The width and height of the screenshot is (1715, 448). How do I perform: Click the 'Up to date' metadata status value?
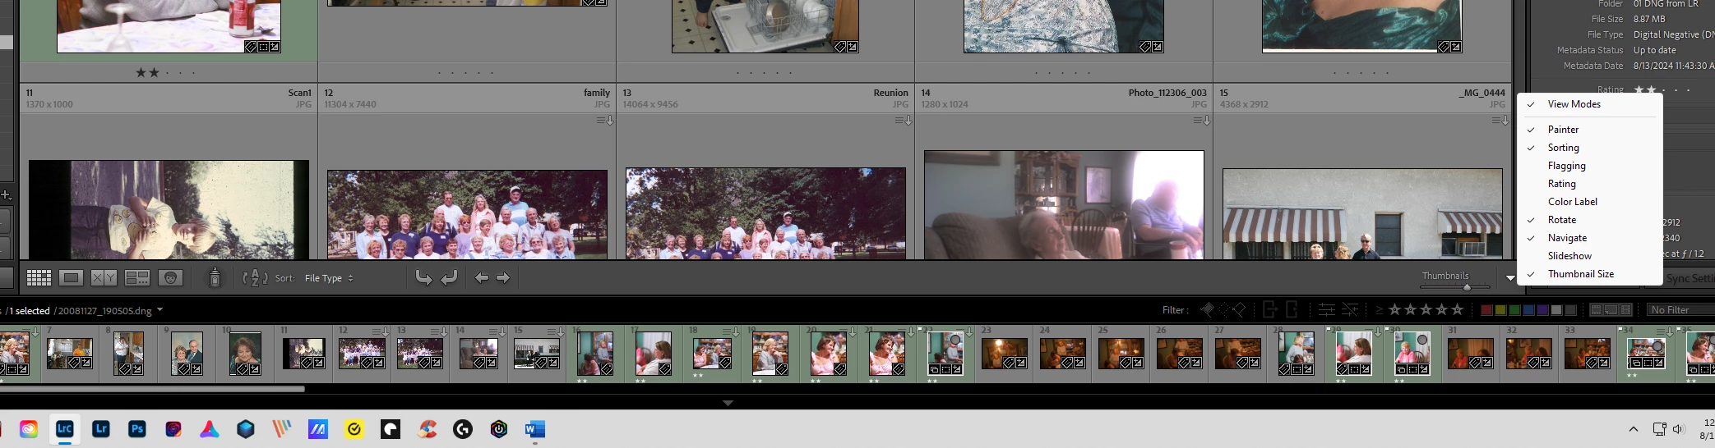coord(1654,50)
